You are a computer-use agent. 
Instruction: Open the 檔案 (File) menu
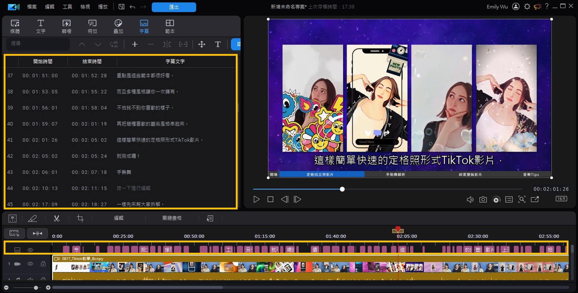[x=31, y=7]
